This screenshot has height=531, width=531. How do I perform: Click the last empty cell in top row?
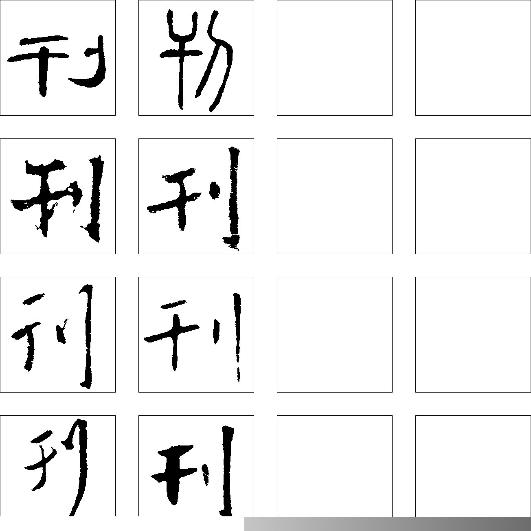tap(473, 58)
